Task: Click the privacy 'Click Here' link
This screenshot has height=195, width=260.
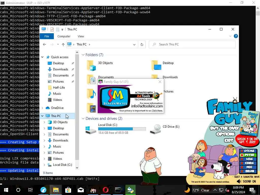Action: 157,111
